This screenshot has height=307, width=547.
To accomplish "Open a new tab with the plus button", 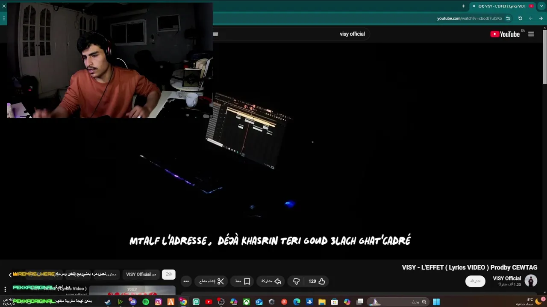I will [x=463, y=6].
